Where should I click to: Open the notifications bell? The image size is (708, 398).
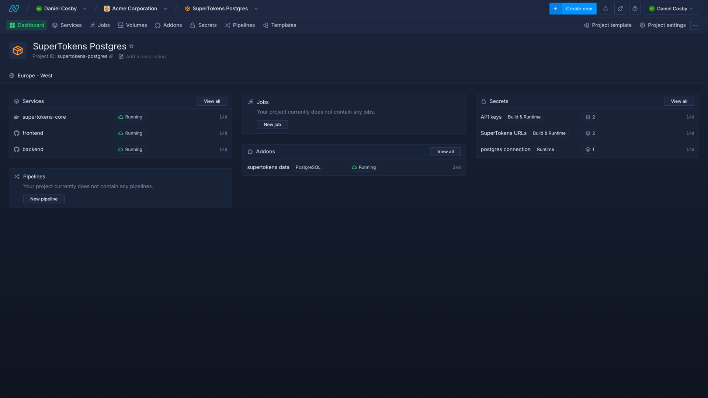[605, 8]
